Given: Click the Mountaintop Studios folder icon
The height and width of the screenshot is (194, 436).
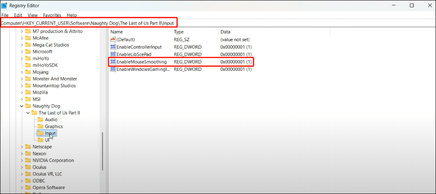Looking at the screenshot, I should pos(28,86).
